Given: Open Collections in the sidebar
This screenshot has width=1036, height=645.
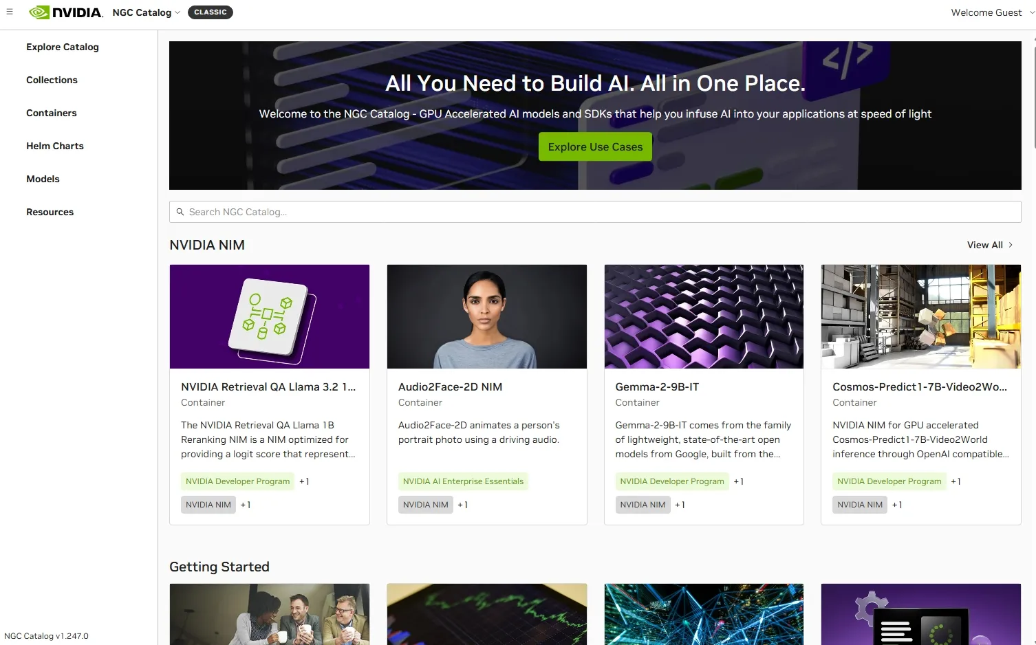Looking at the screenshot, I should (x=52, y=80).
